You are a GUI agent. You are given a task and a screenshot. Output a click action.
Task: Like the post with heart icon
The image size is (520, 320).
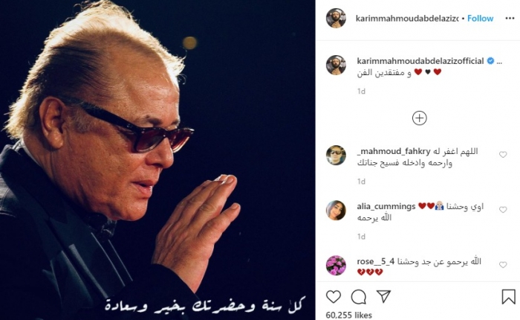[334, 296]
